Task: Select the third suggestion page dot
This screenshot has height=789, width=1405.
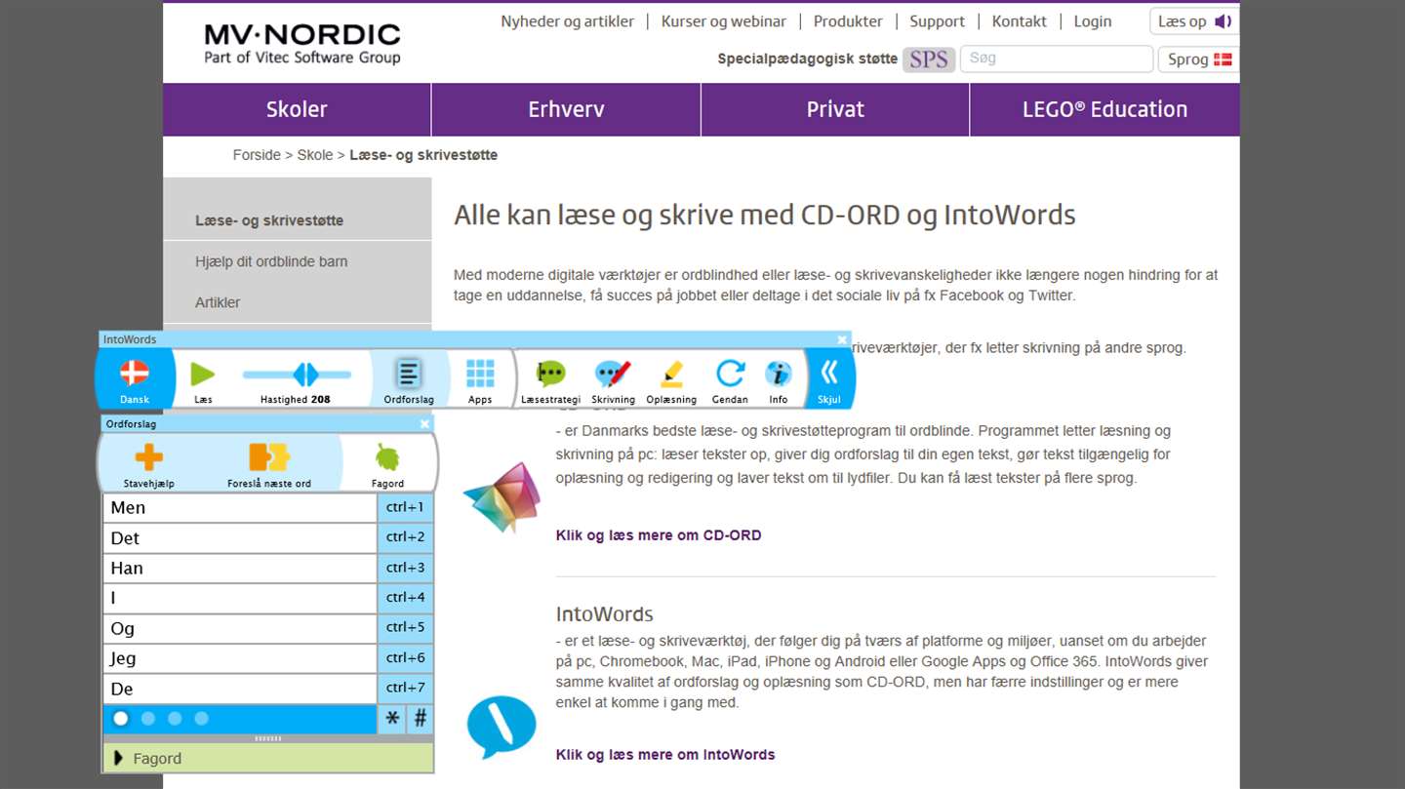Action: coord(175,719)
